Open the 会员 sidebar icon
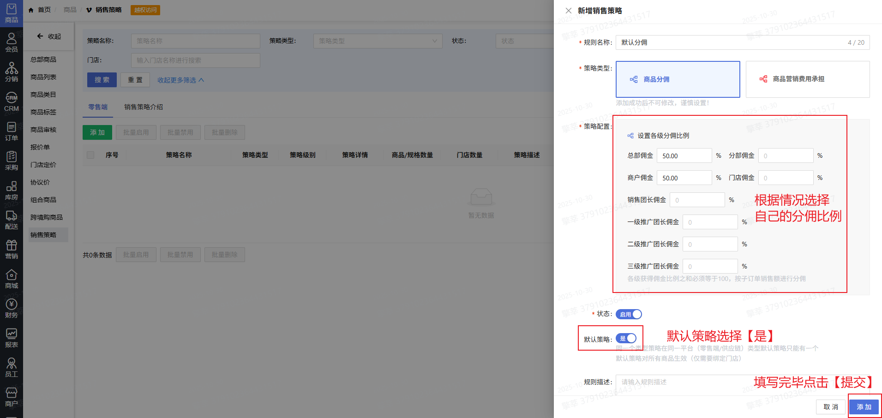The height and width of the screenshot is (418, 882). pyautogui.click(x=12, y=42)
